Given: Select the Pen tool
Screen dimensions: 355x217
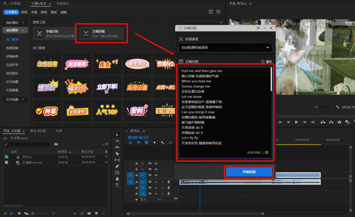Looking at the screenshot, I should tap(117, 166).
